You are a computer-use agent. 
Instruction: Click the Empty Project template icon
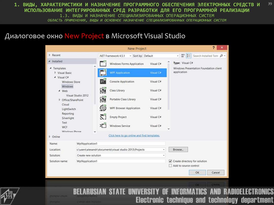point(103,117)
